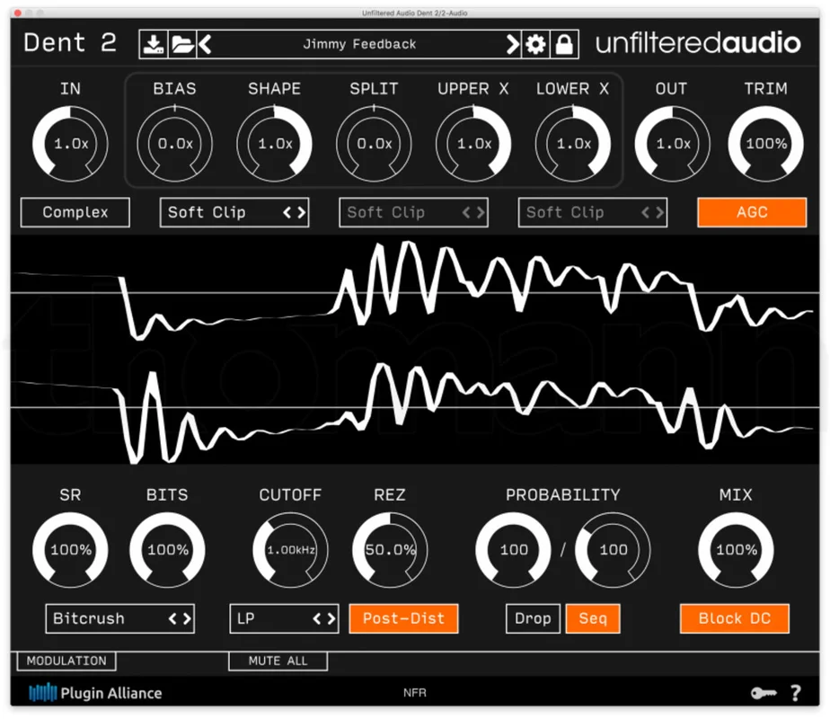Click the MUTE ALL button
This screenshot has width=830, height=719.
(x=278, y=661)
